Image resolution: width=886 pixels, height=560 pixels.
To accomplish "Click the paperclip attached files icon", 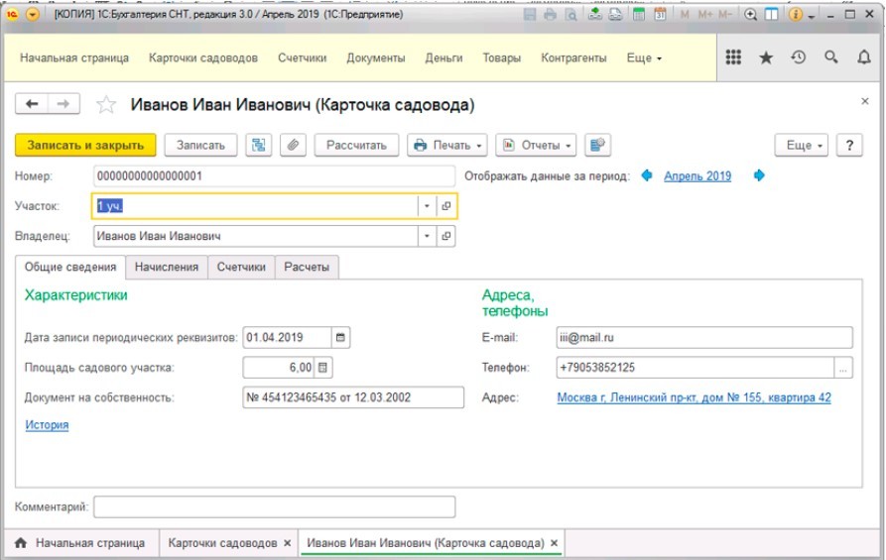I will tap(293, 145).
